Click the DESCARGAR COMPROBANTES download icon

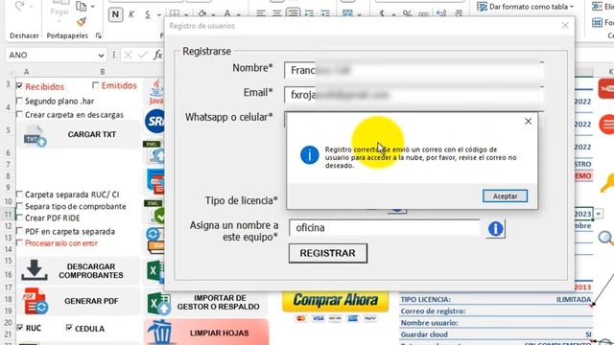coord(35,270)
